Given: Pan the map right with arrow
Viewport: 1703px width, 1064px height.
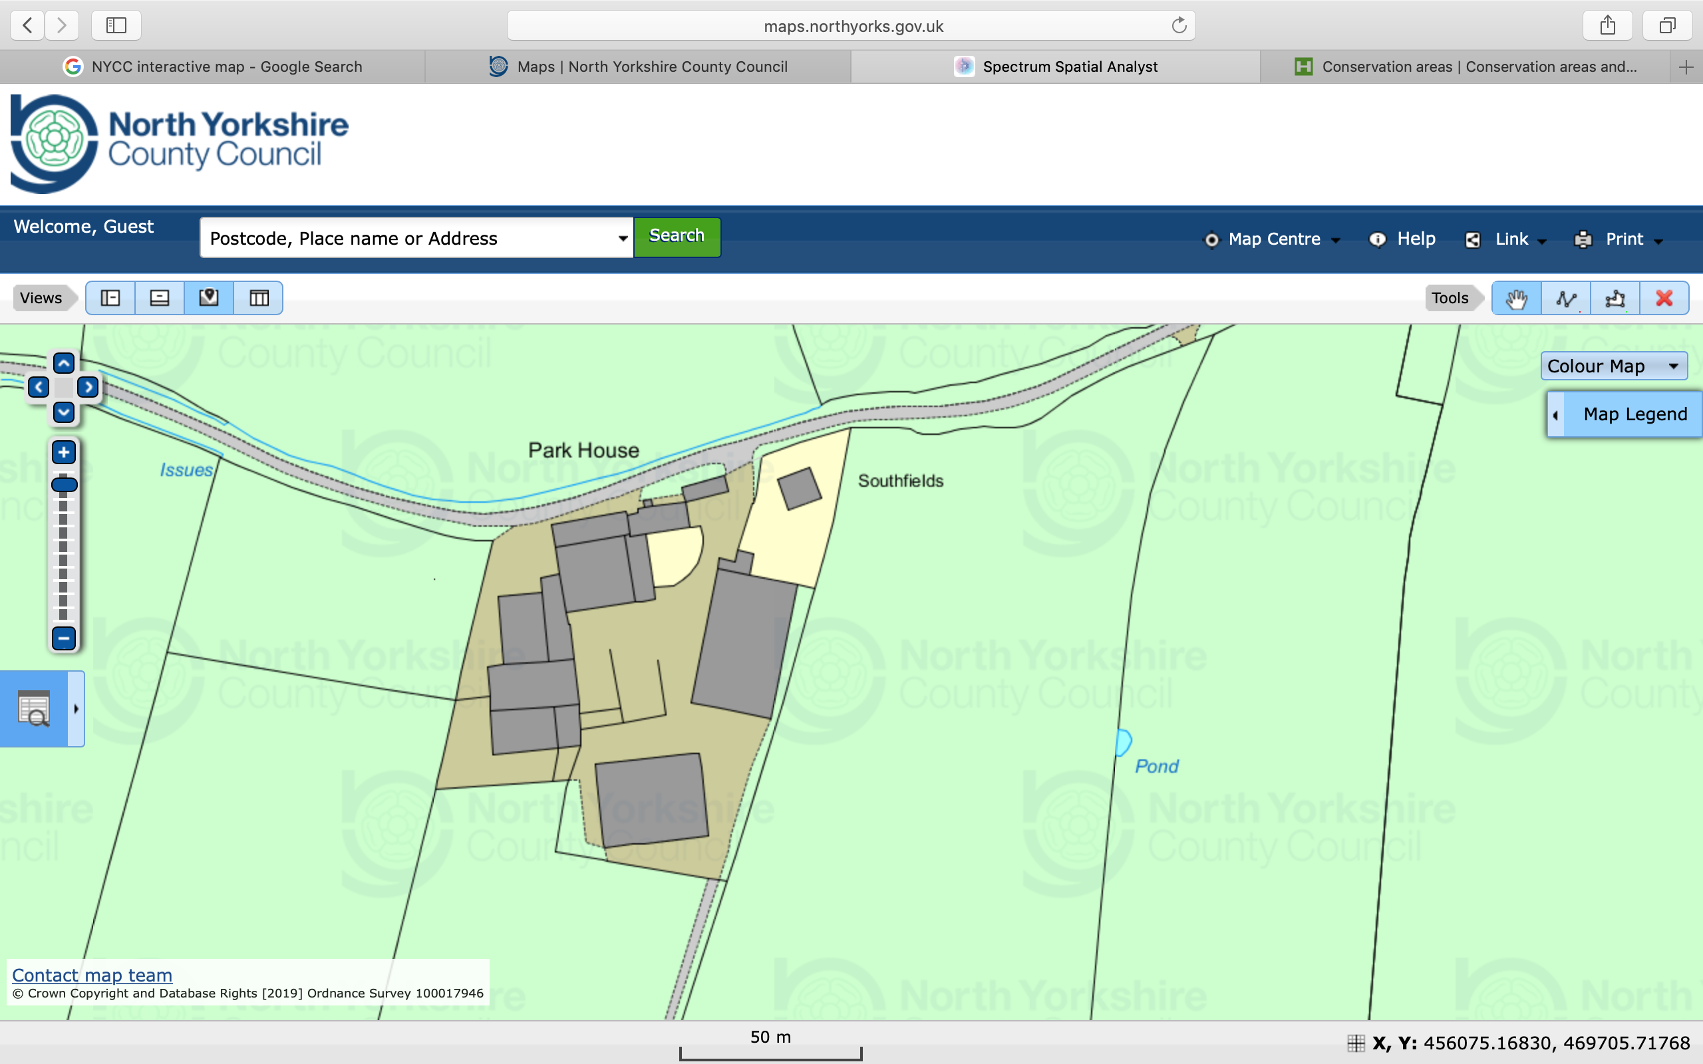Looking at the screenshot, I should point(88,387).
